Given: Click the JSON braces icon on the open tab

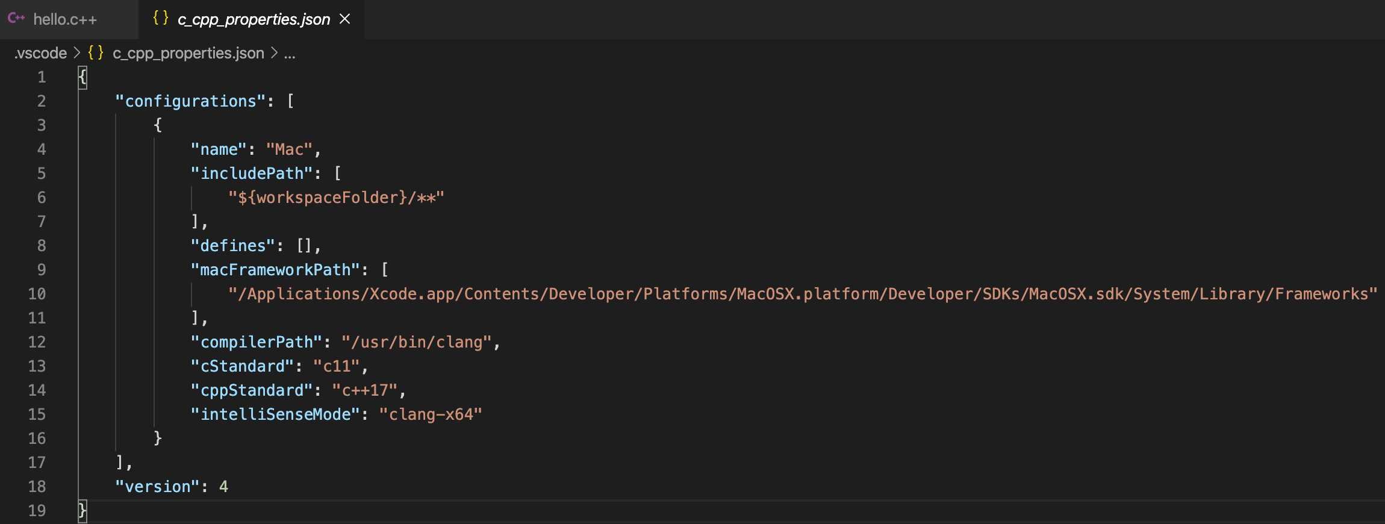Looking at the screenshot, I should point(160,18).
